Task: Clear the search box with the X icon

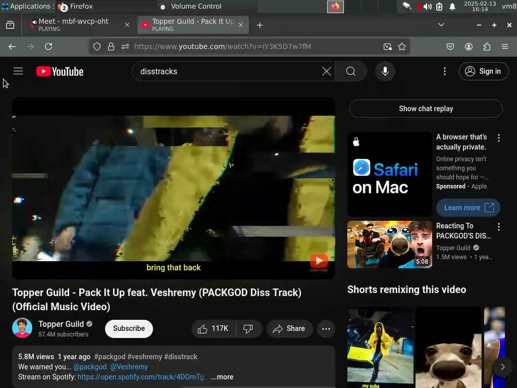Action: pos(327,71)
